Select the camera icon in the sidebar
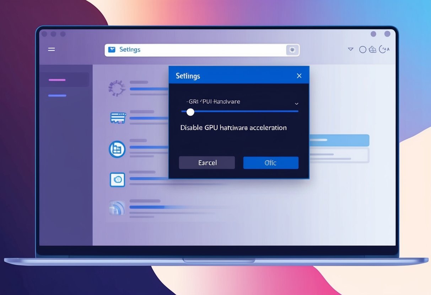The width and height of the screenshot is (431, 295). [117, 180]
